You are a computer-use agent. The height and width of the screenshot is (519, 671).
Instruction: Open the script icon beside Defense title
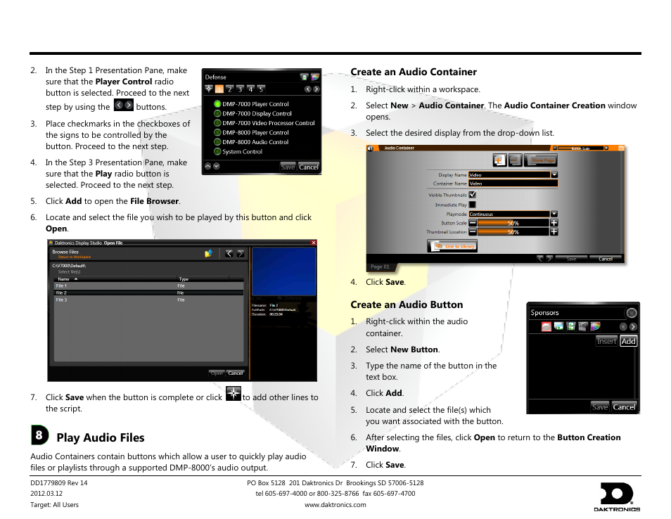point(304,77)
